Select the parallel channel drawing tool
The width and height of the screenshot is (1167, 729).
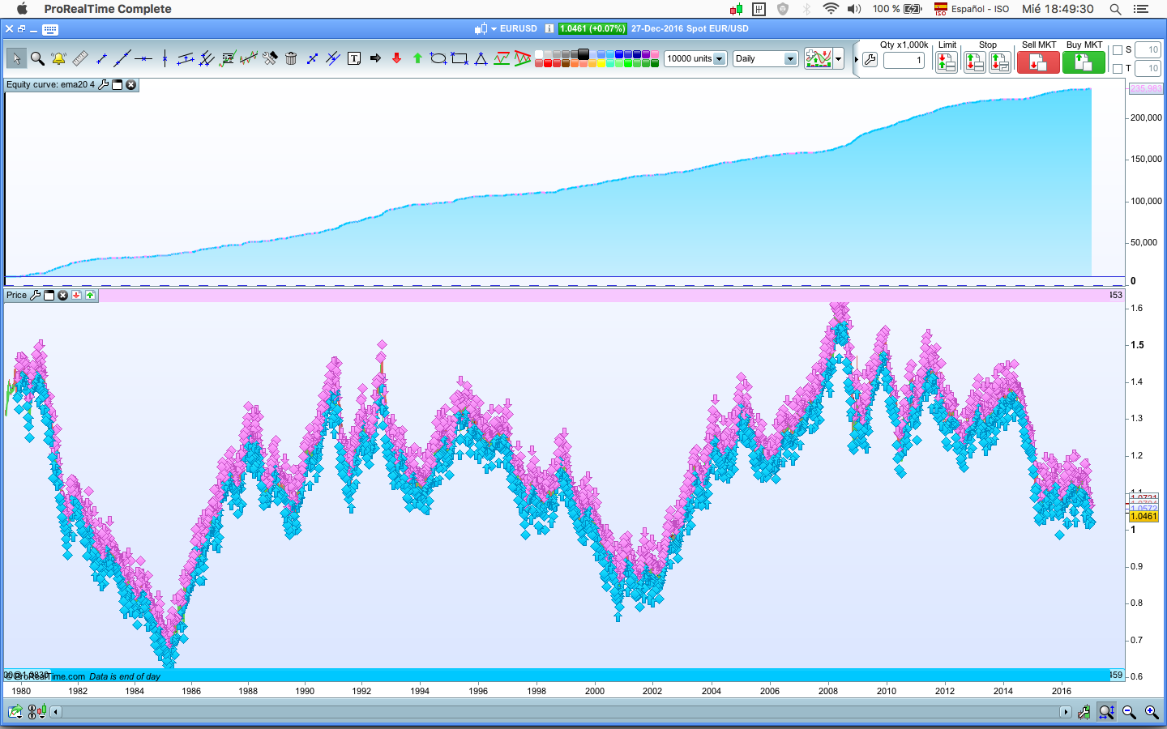coord(186,58)
